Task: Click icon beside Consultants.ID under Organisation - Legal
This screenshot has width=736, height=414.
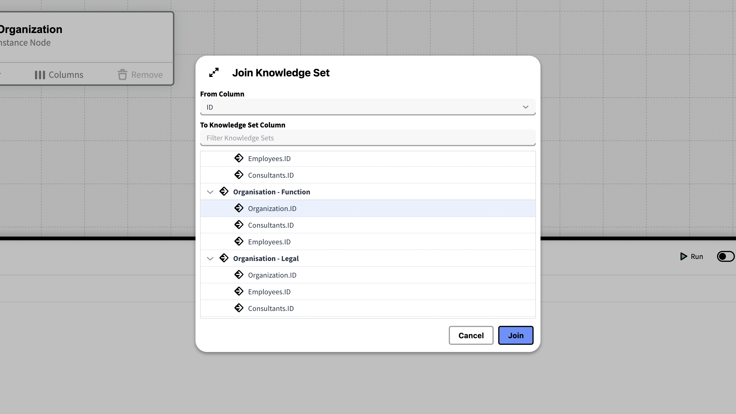Action: [239, 308]
